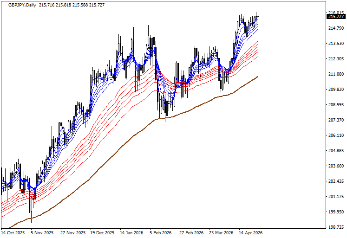
Task: Select the 211.080 price axis value
Action: (x=336, y=74)
